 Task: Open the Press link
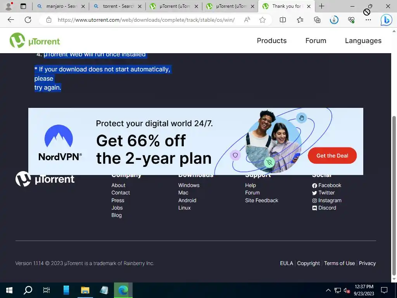tap(118, 201)
